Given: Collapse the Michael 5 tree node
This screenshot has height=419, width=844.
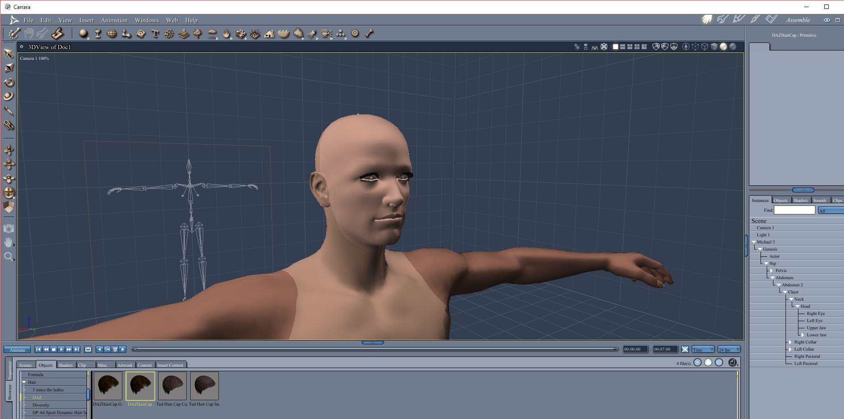Looking at the screenshot, I should click(x=754, y=242).
